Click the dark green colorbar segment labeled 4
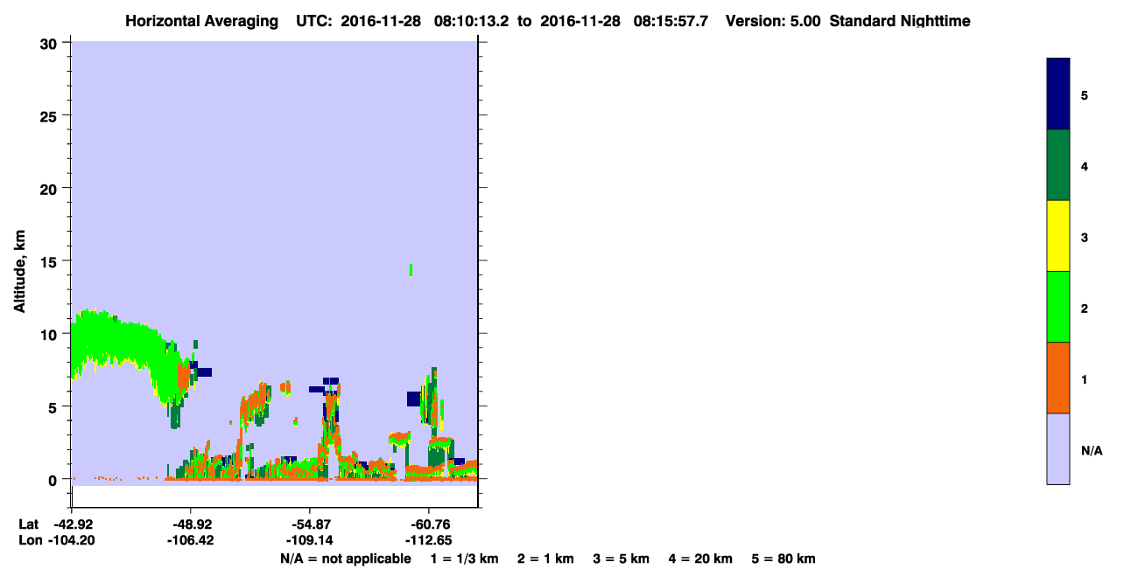Image resolution: width=1138 pixels, height=583 pixels. point(1058,165)
